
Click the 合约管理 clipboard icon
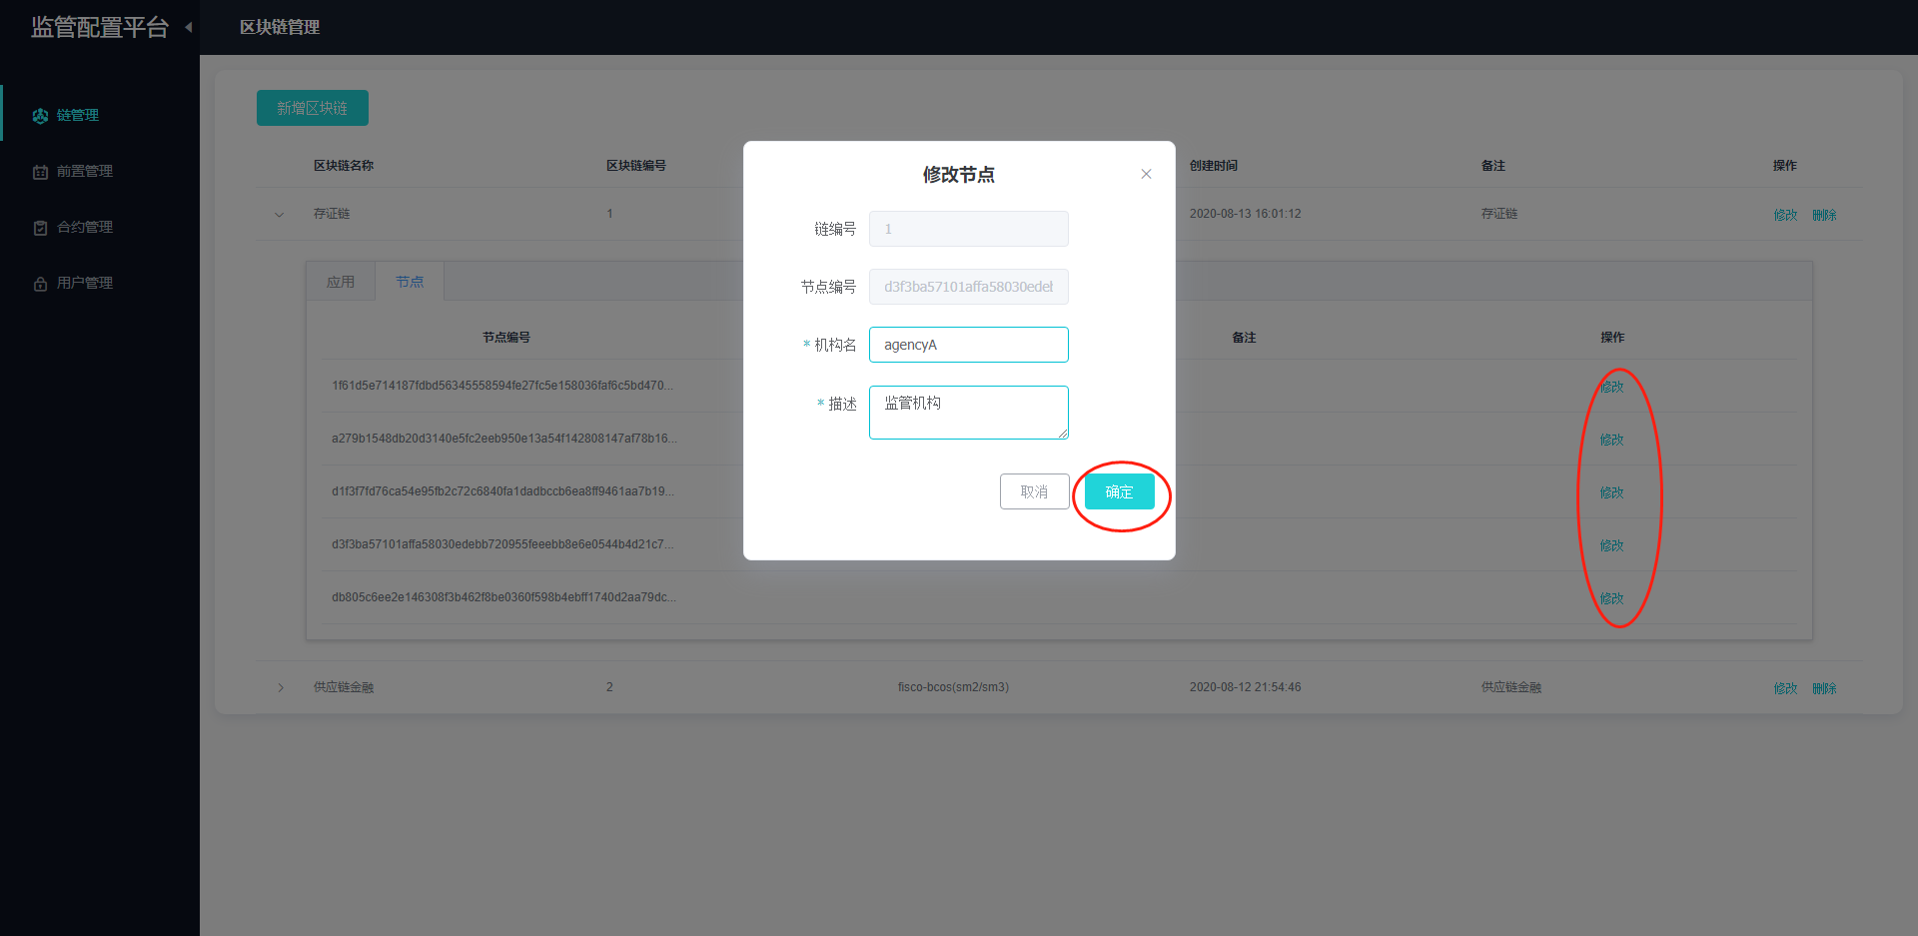pyautogui.click(x=40, y=228)
